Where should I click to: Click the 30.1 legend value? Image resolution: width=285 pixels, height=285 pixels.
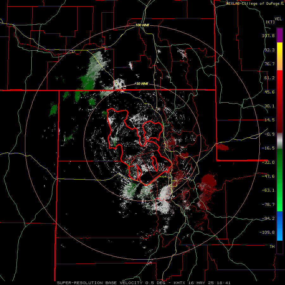coord(269,106)
